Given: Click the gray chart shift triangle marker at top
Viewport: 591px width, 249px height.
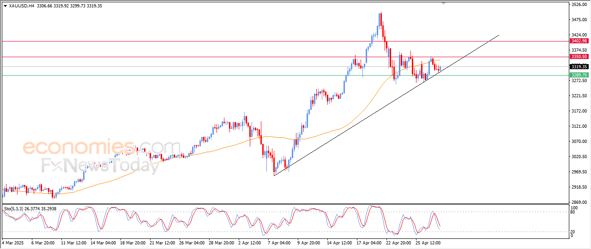Looking at the screenshot, I should pyautogui.click(x=444, y=4).
